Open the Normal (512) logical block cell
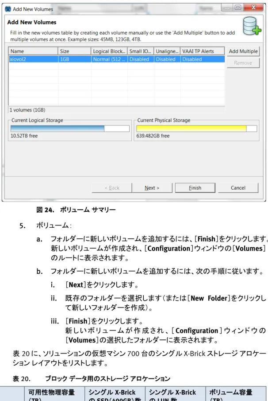Screen dimensions: 268x401 click(x=109, y=59)
